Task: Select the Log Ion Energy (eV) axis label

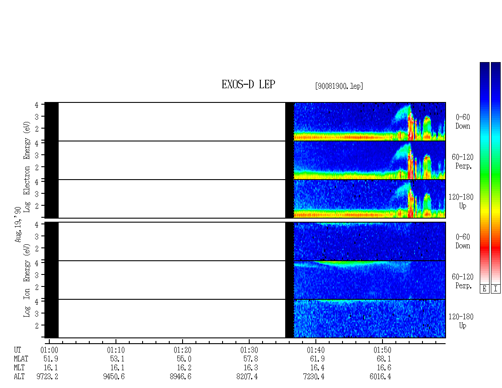Action: 27,281
